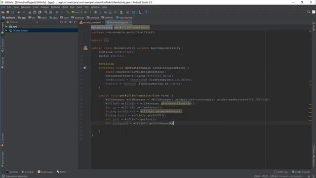Click the AVD Manager toolbar icon
The height and width of the screenshot is (178, 316).
coord(121,12)
